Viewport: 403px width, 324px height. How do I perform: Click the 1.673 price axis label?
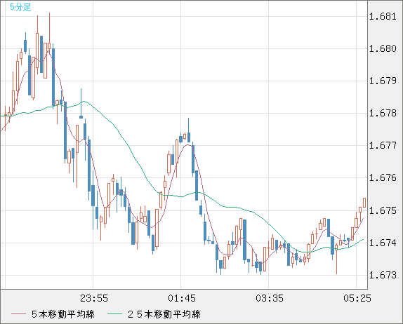(383, 275)
